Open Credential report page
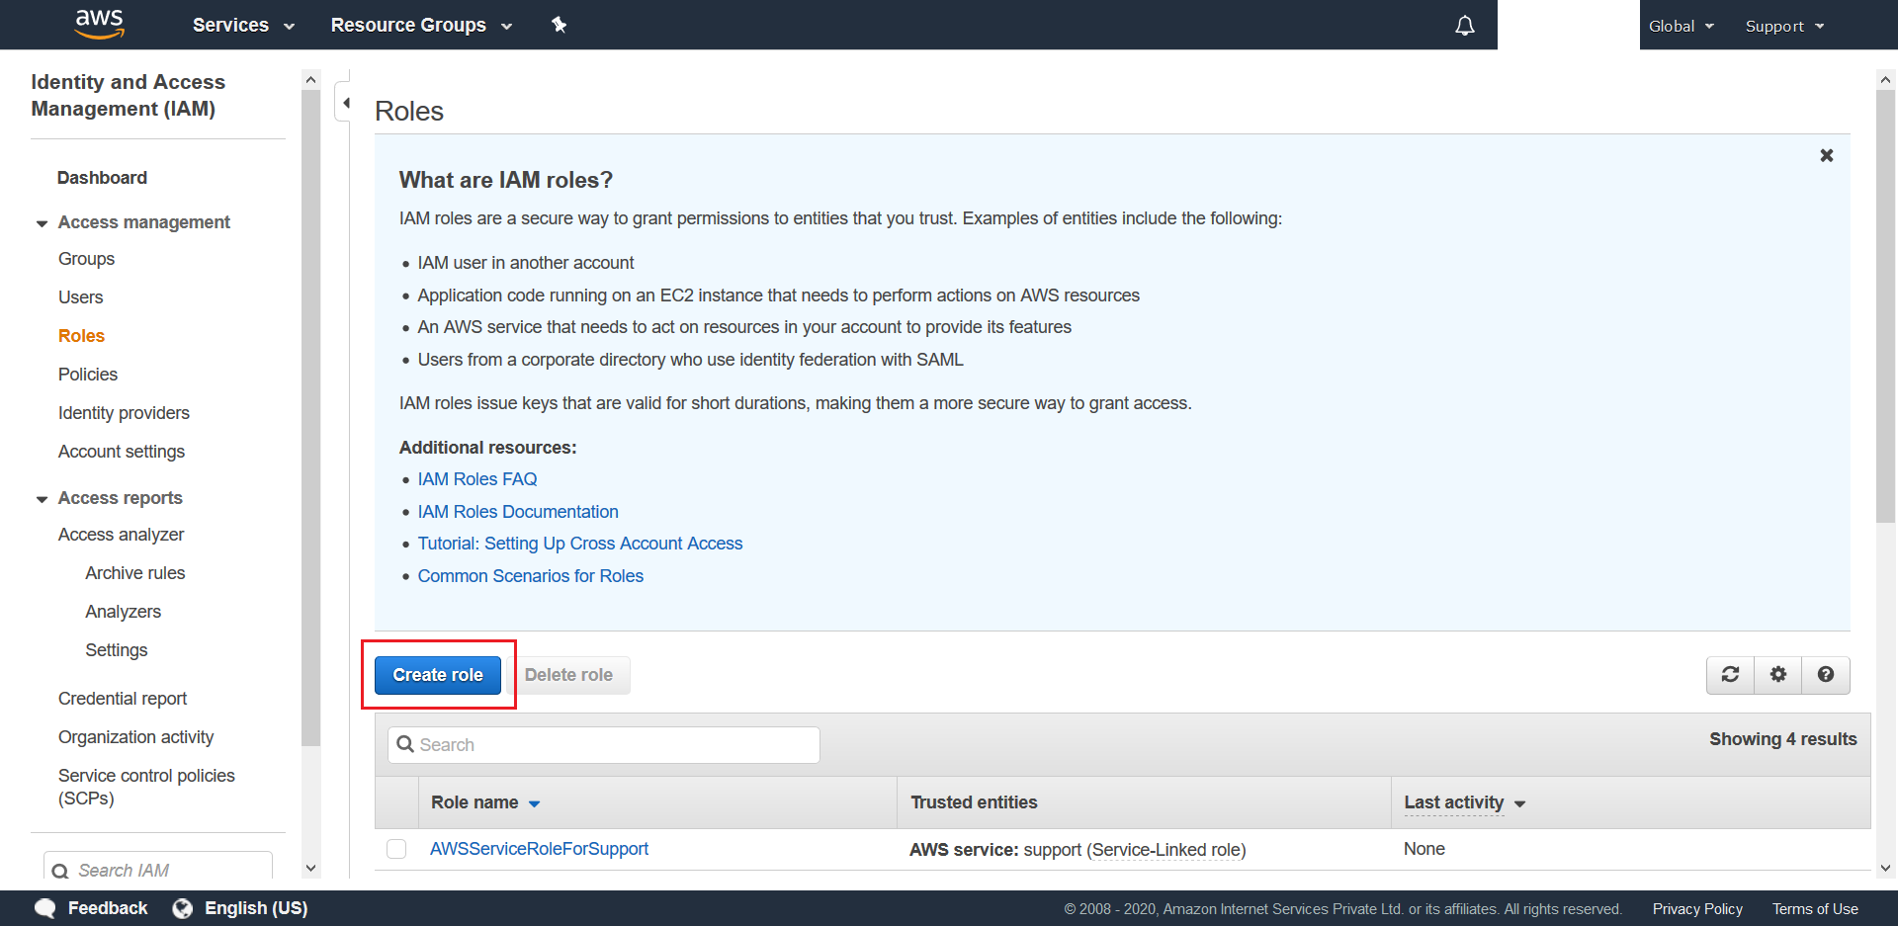The width and height of the screenshot is (1898, 926). click(123, 699)
